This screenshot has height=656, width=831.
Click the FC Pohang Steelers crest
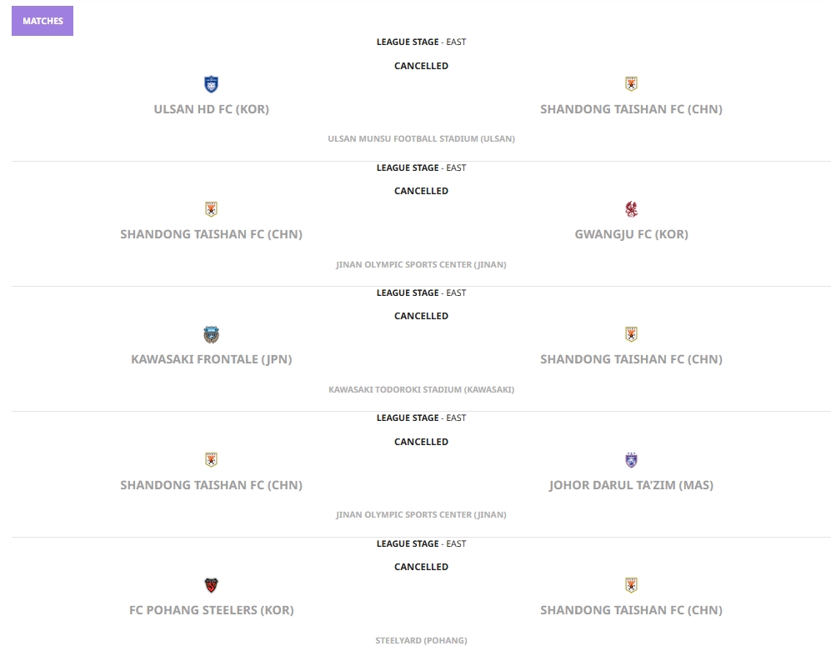[212, 585]
